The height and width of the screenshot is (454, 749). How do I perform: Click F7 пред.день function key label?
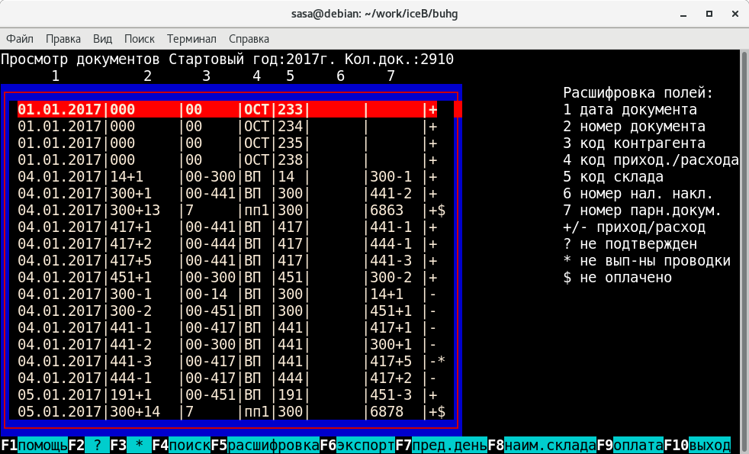pos(442,446)
